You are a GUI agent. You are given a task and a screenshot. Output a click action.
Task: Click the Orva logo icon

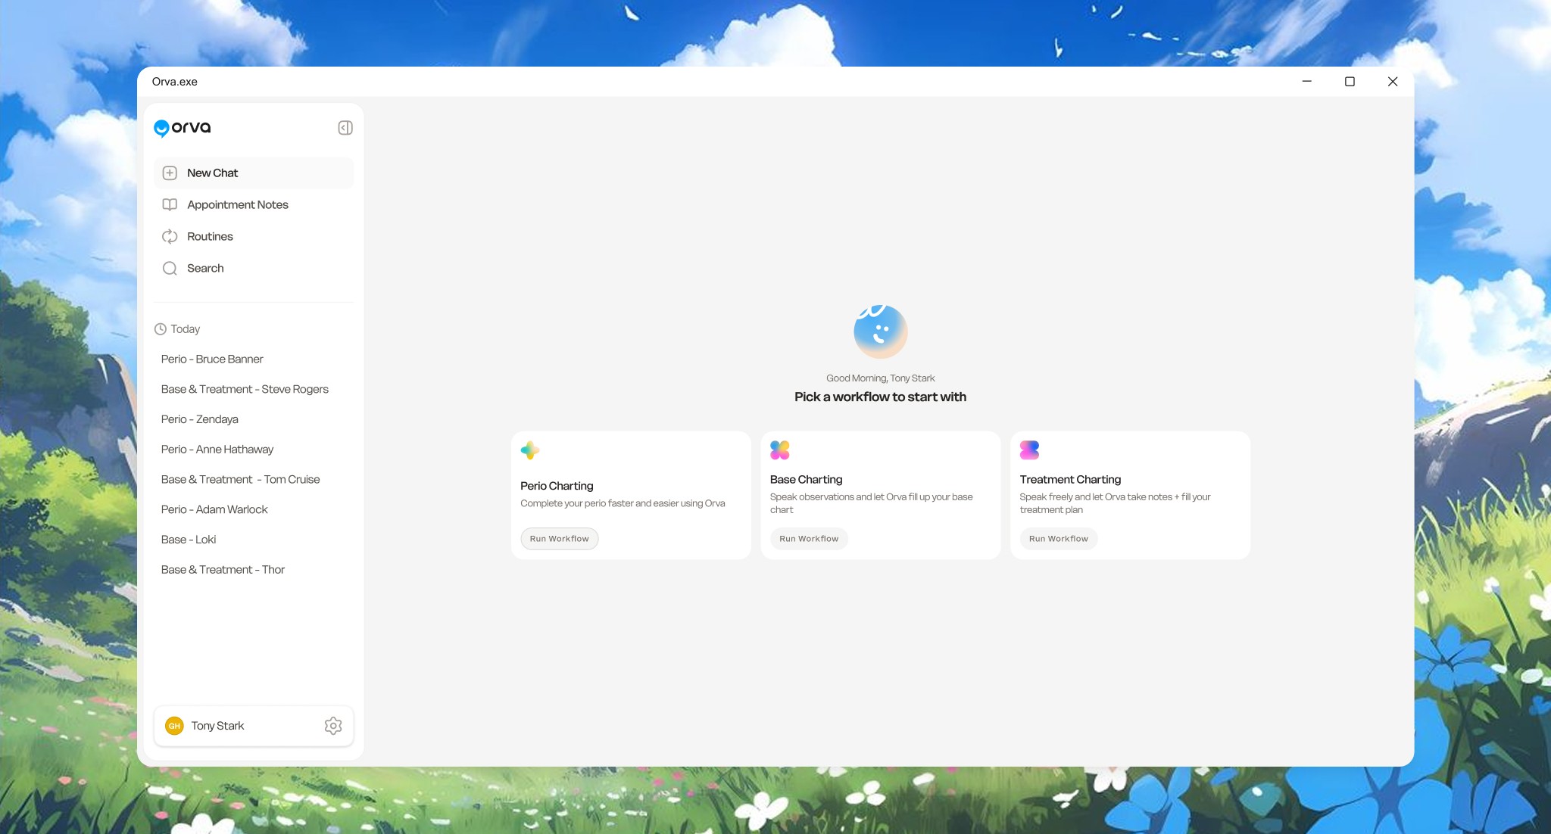[x=161, y=128]
